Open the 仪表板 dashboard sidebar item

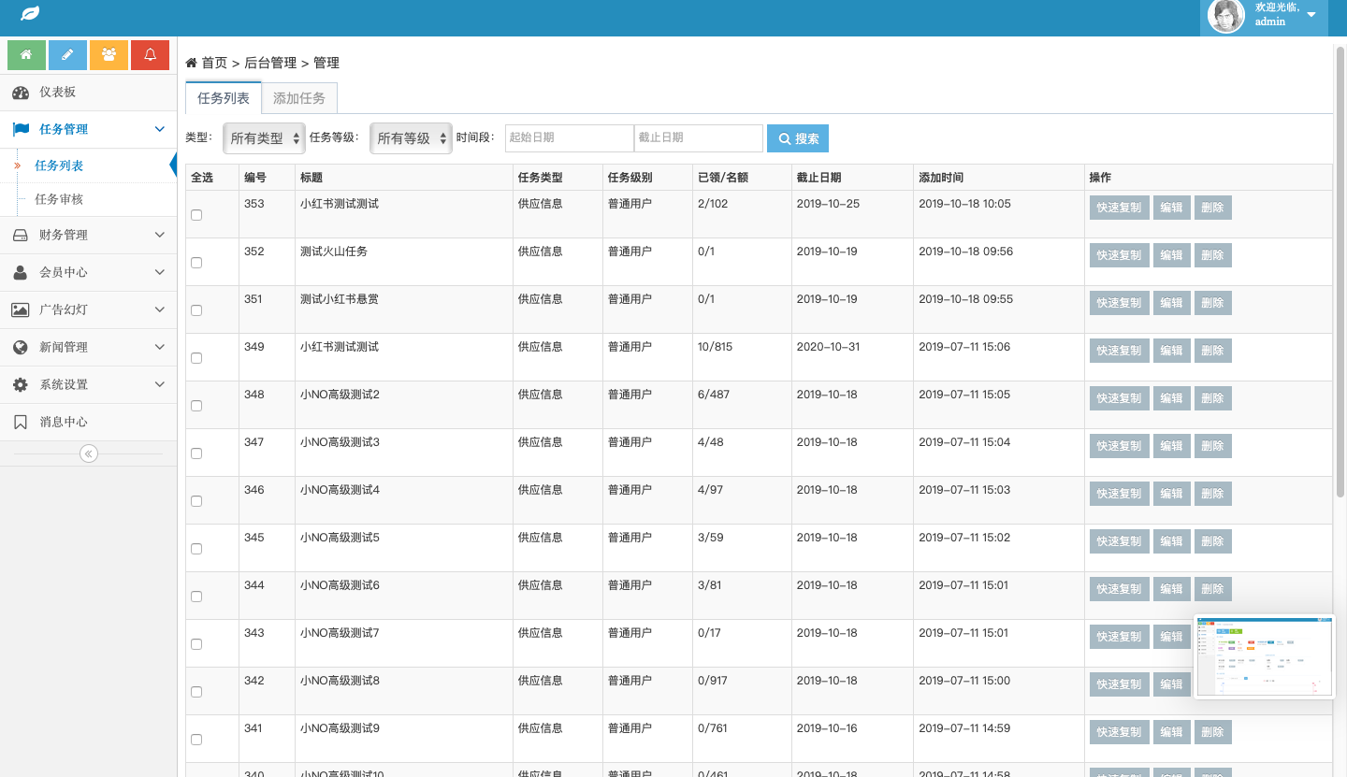pos(57,92)
